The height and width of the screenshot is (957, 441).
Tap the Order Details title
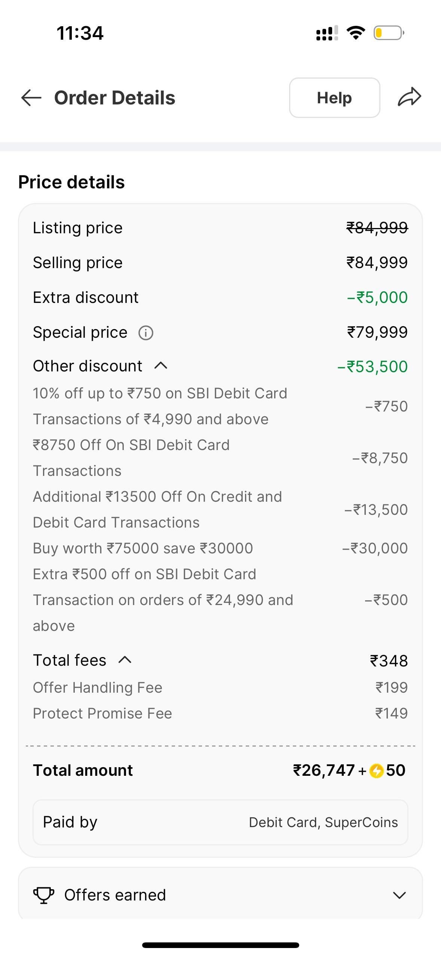click(x=114, y=98)
